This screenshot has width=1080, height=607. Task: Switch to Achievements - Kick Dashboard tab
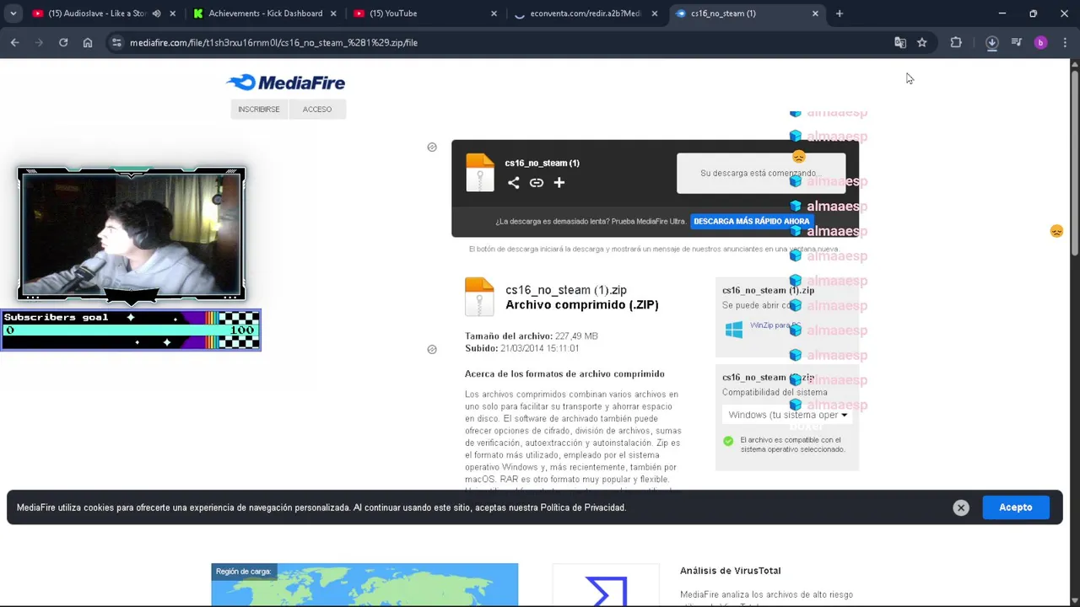click(265, 13)
